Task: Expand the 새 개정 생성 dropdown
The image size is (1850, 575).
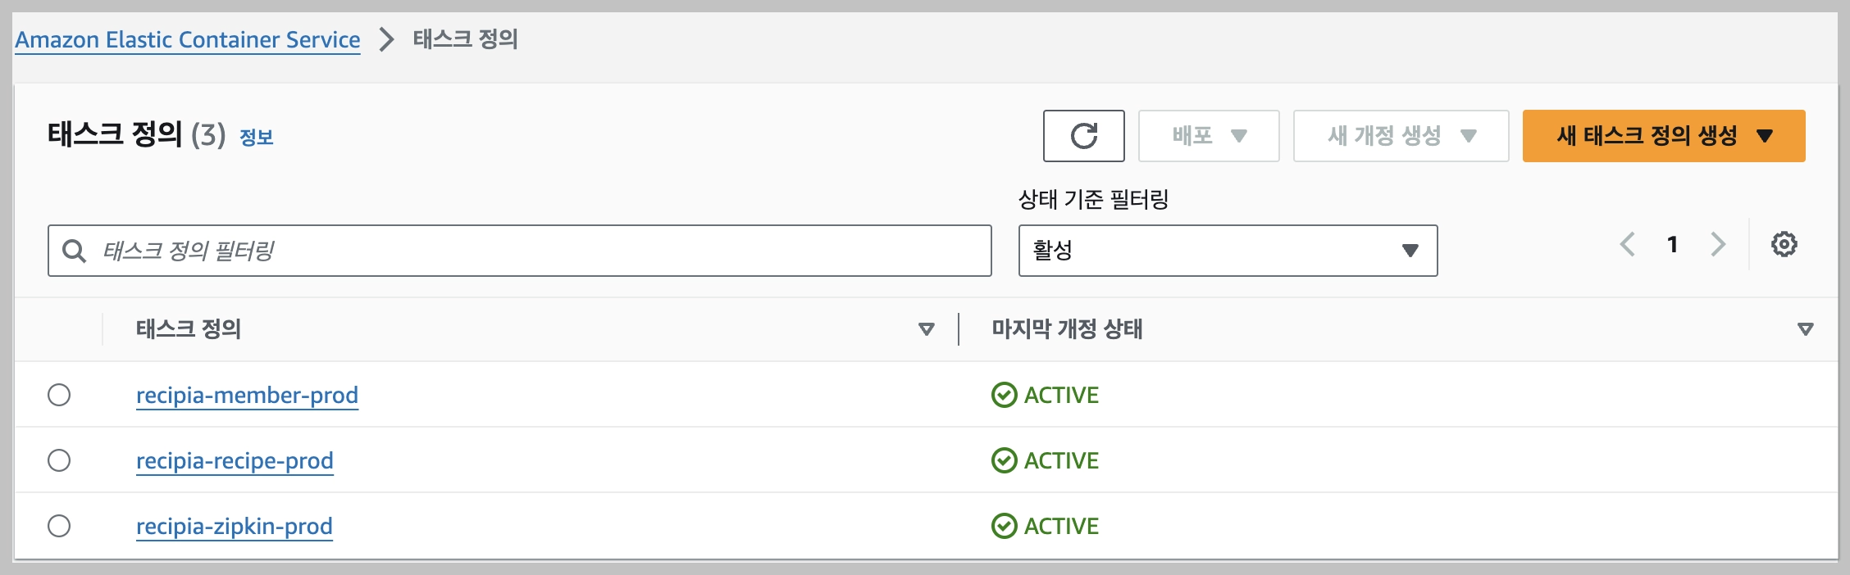Action: point(1400,136)
